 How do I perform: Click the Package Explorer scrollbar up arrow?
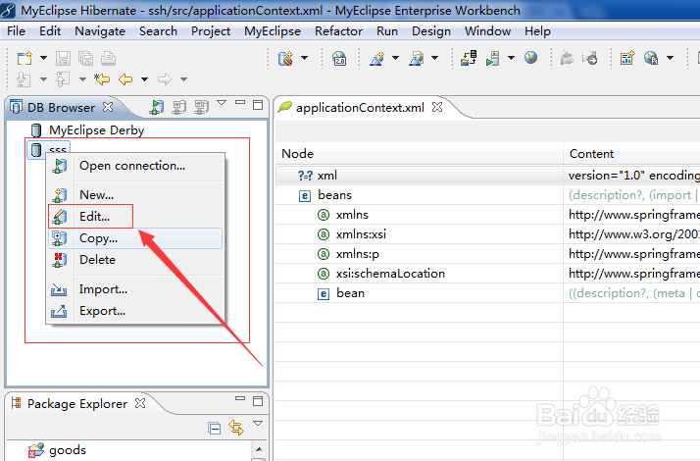(x=259, y=449)
